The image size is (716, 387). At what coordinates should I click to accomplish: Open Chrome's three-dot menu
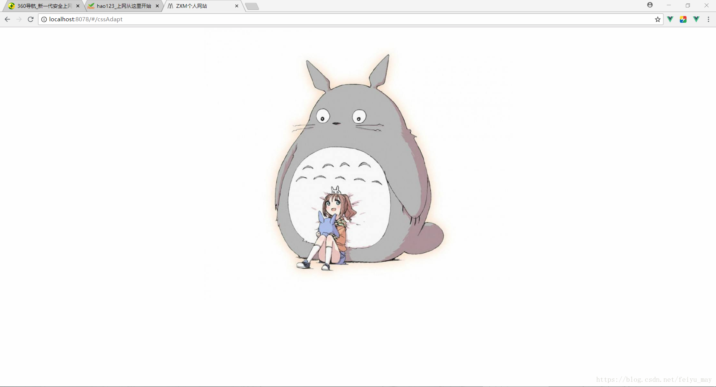pos(709,19)
